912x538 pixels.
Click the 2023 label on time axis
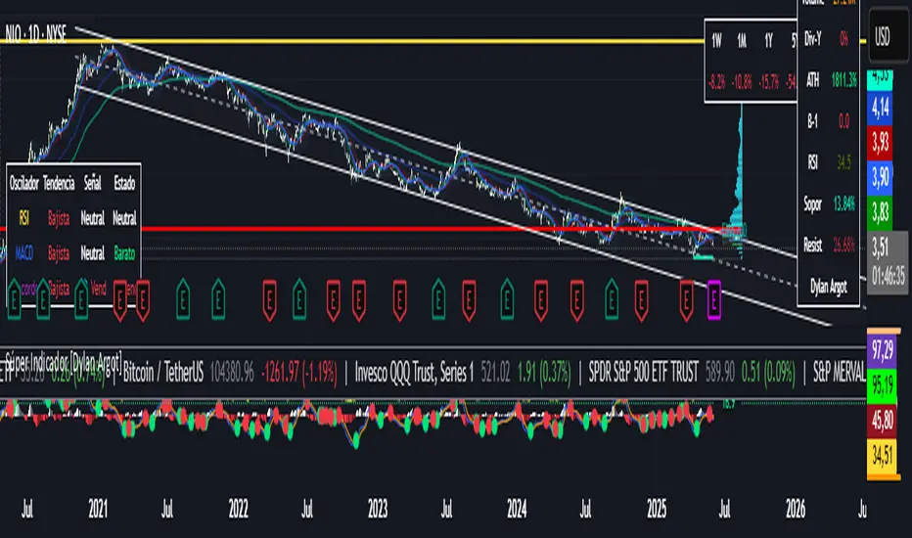pos(378,510)
